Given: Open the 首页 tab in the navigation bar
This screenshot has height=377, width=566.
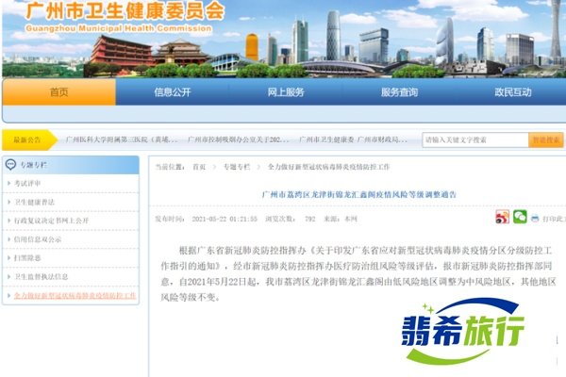Looking at the screenshot, I should (x=58, y=92).
